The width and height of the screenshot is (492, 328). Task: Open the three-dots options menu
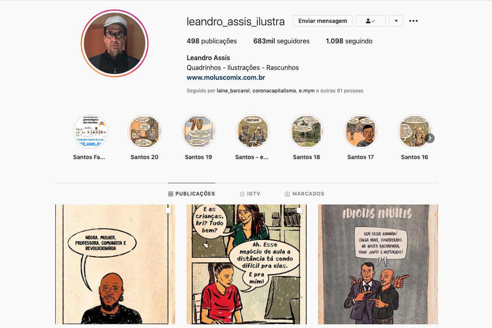(413, 21)
